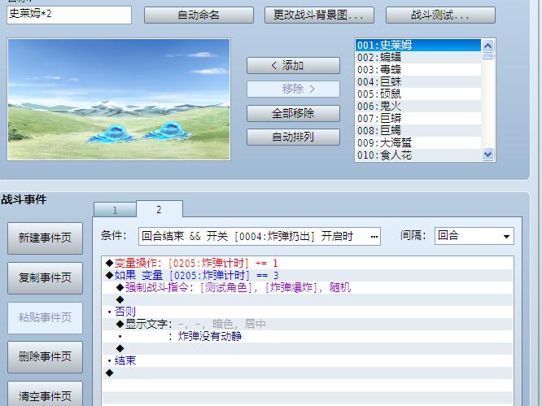Open condition editor via ellipsis button
Viewport: 542px width, 406px height.
(374, 237)
